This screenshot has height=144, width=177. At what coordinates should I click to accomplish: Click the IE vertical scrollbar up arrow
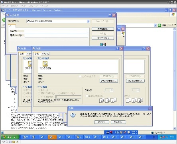click(175, 29)
